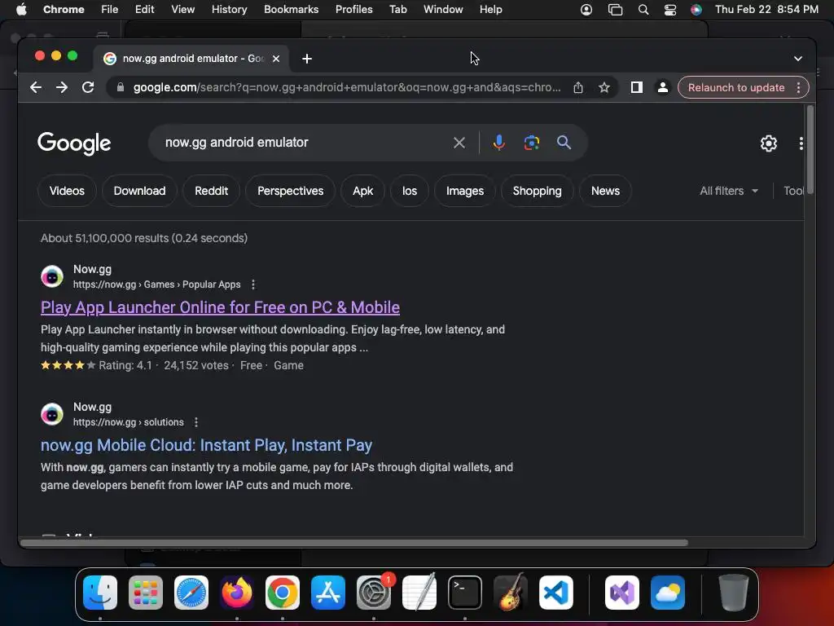Screen dimensions: 834x626
Task: Open macOS Control Center in menu bar
Action: [x=669, y=10]
